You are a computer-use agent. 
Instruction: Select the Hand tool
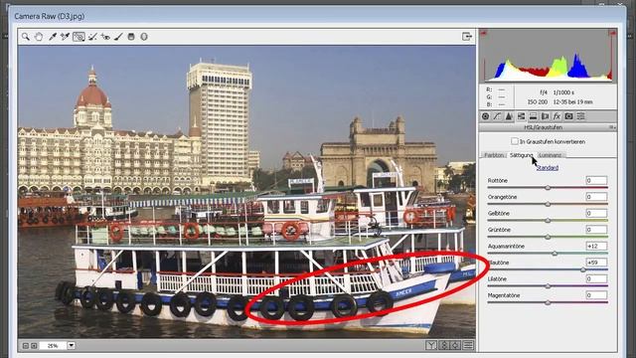(x=39, y=37)
